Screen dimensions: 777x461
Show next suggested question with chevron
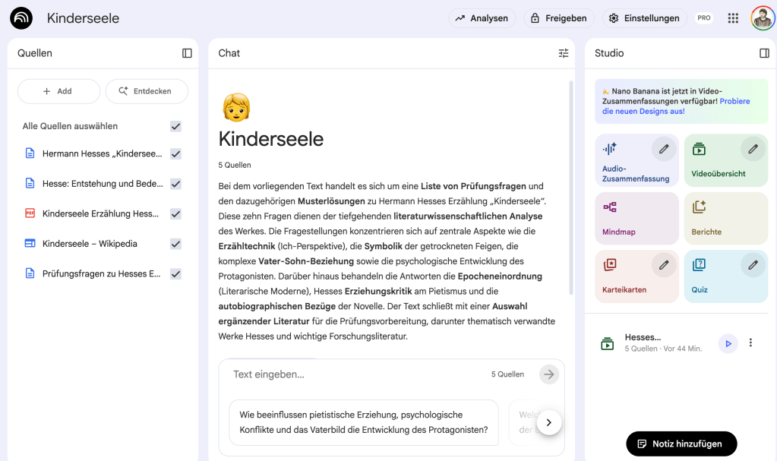coord(548,422)
